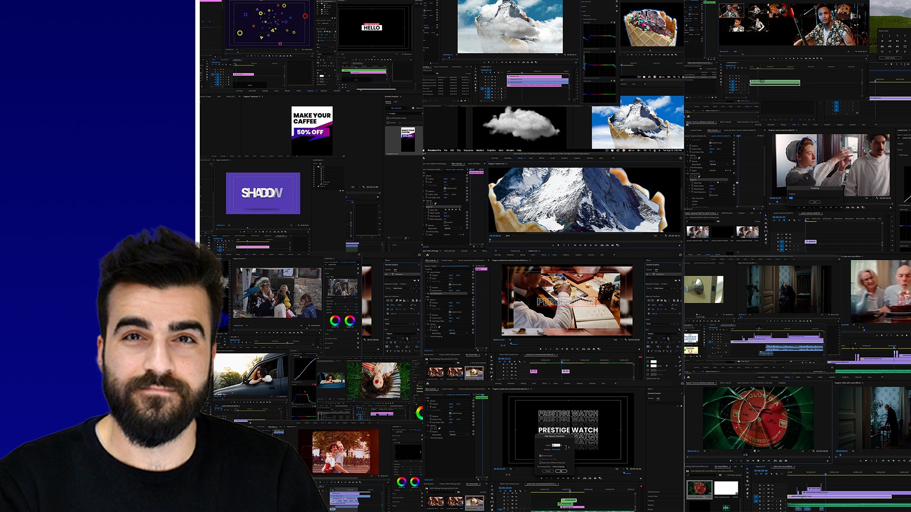Click the Tracking window project search field
This screenshot has width=911, height=512.
pos(701,221)
